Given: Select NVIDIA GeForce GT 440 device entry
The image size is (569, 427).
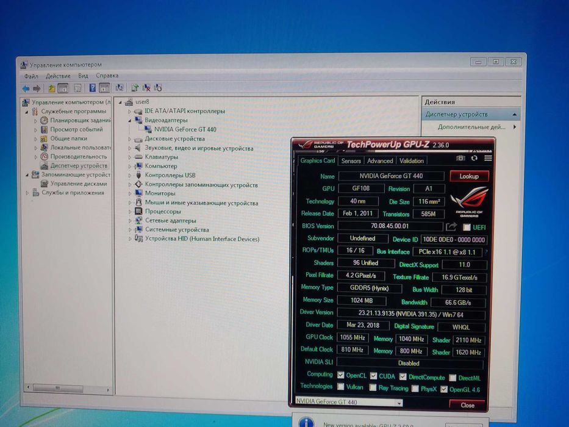Looking at the screenshot, I should click(185, 129).
